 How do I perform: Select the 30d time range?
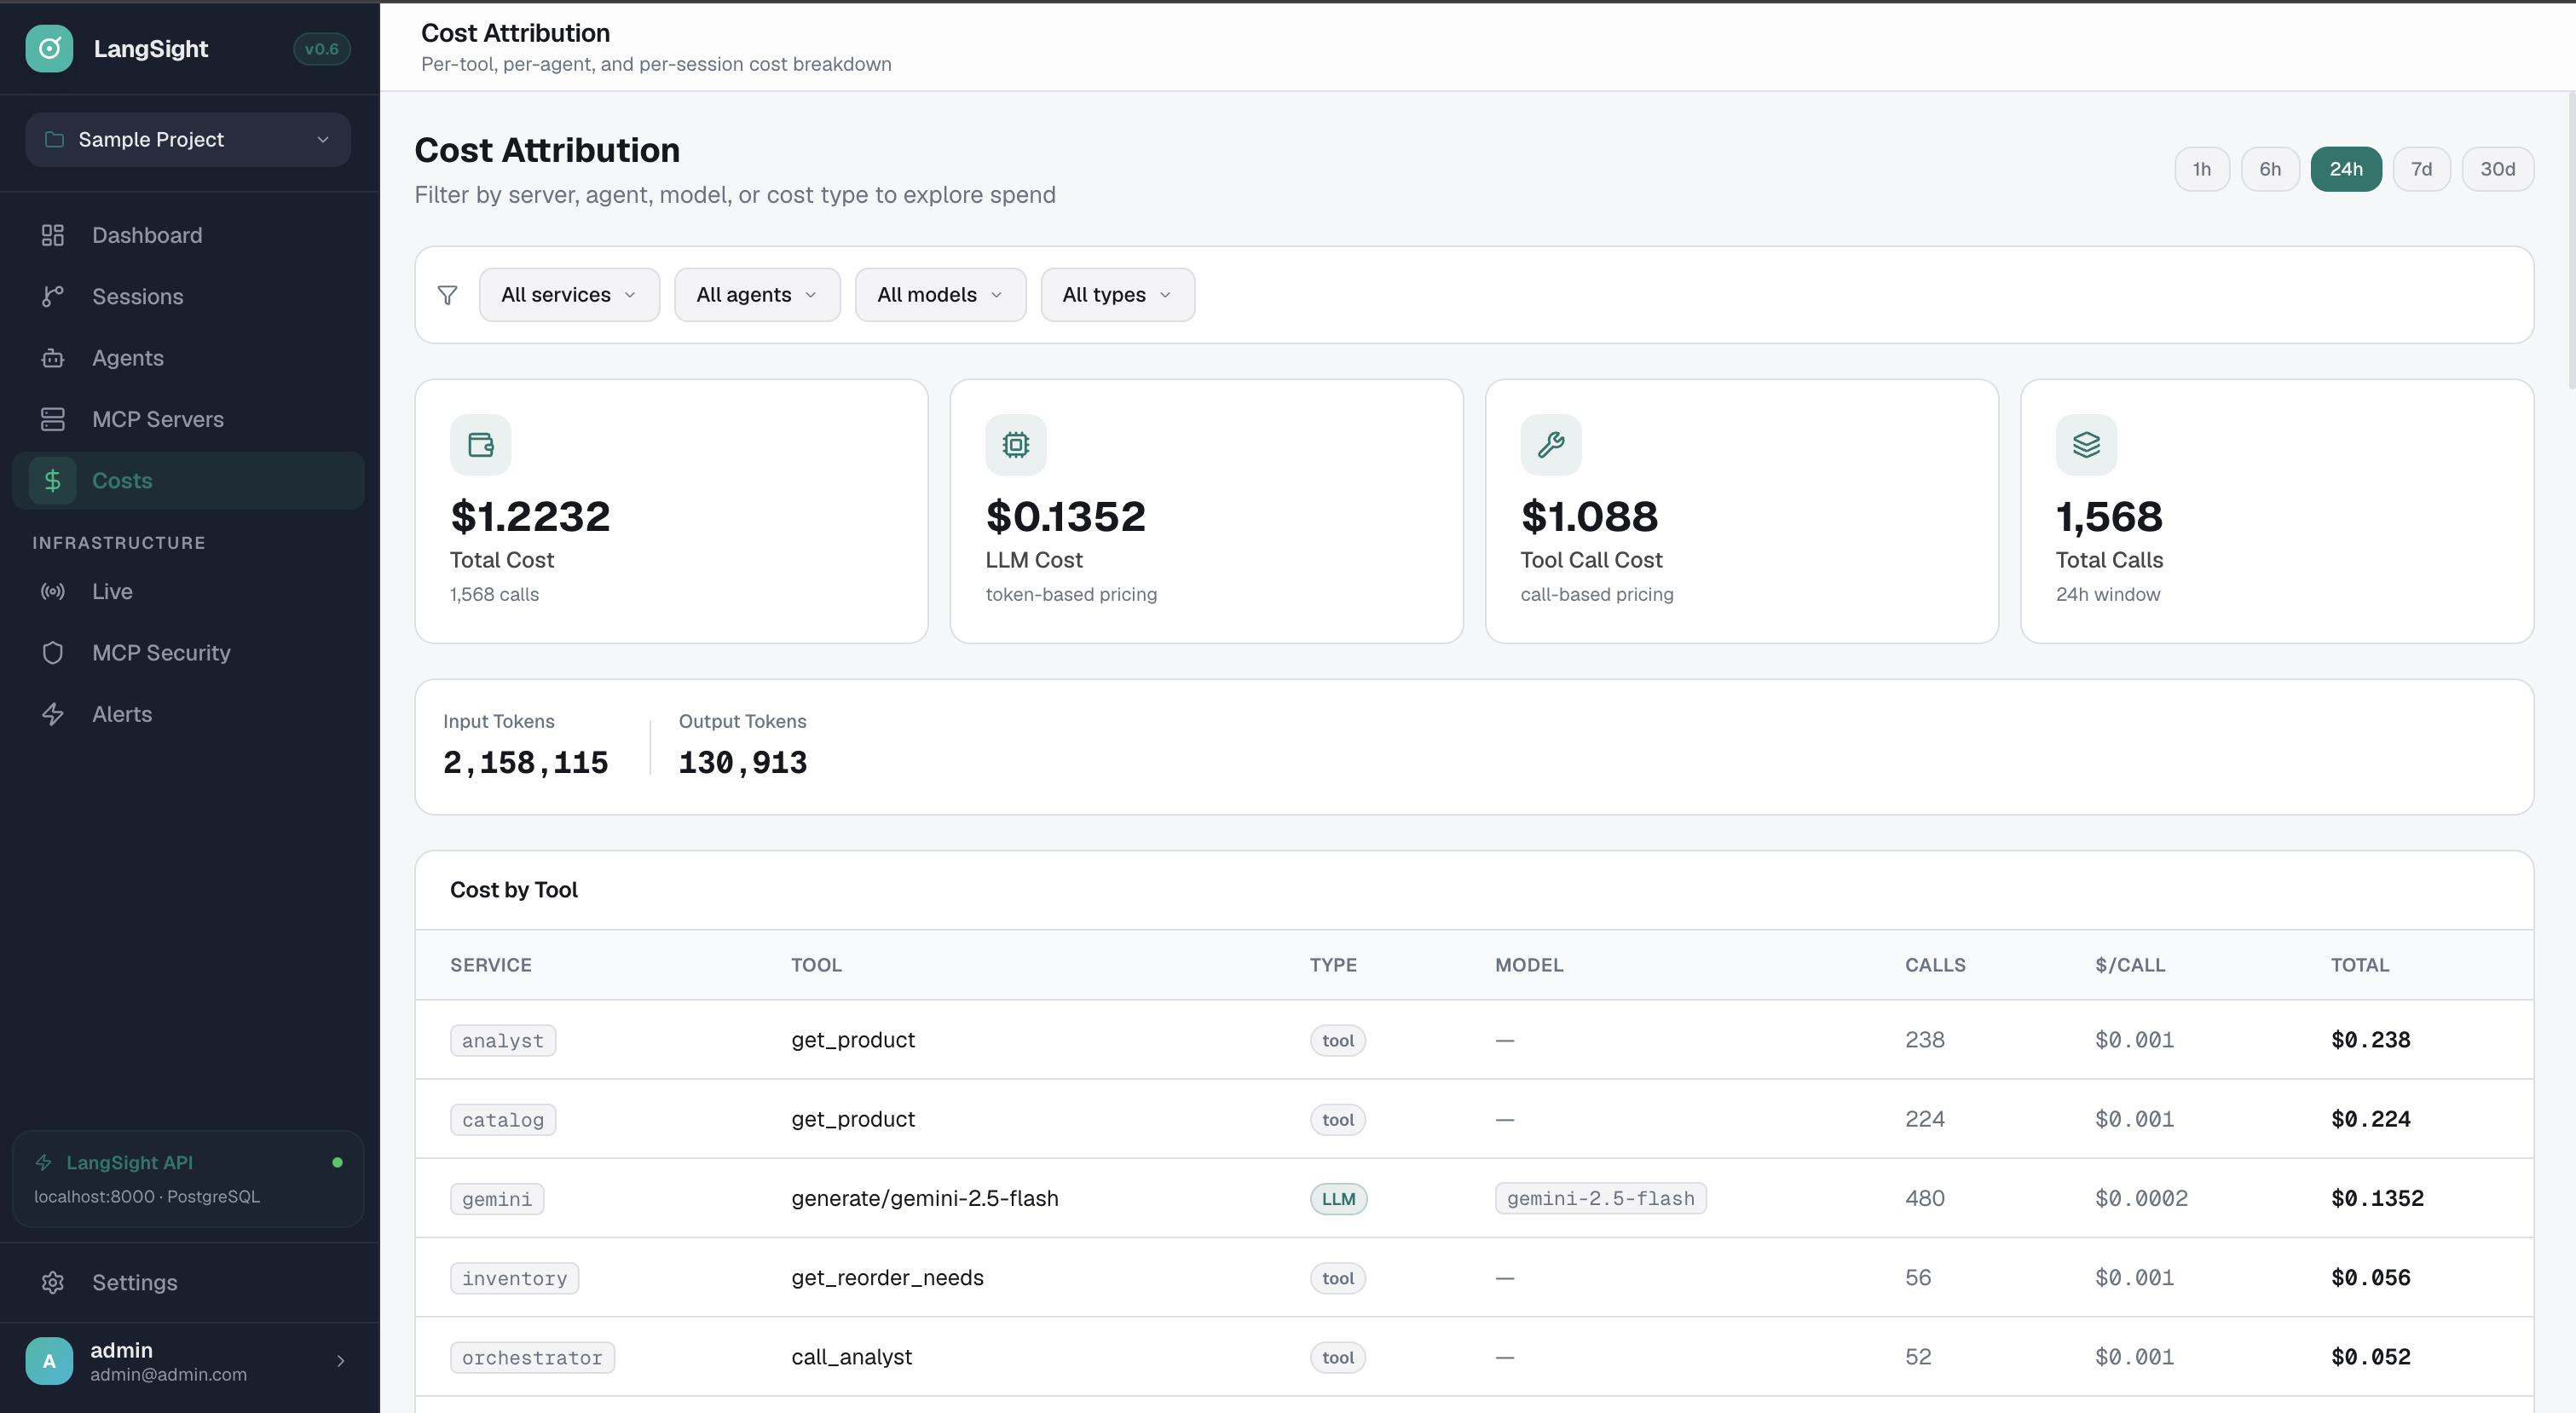click(2496, 169)
